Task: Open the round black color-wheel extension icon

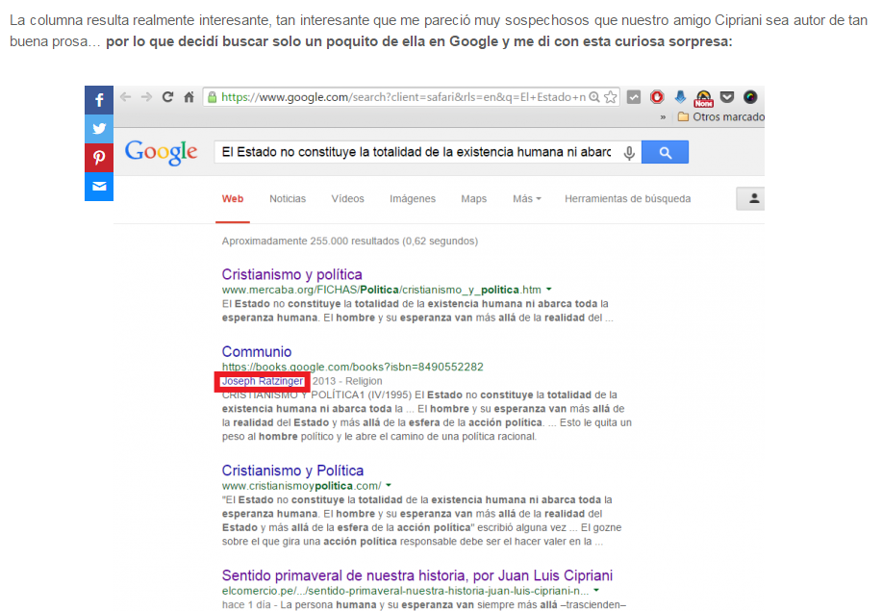Action: pyautogui.click(x=750, y=97)
